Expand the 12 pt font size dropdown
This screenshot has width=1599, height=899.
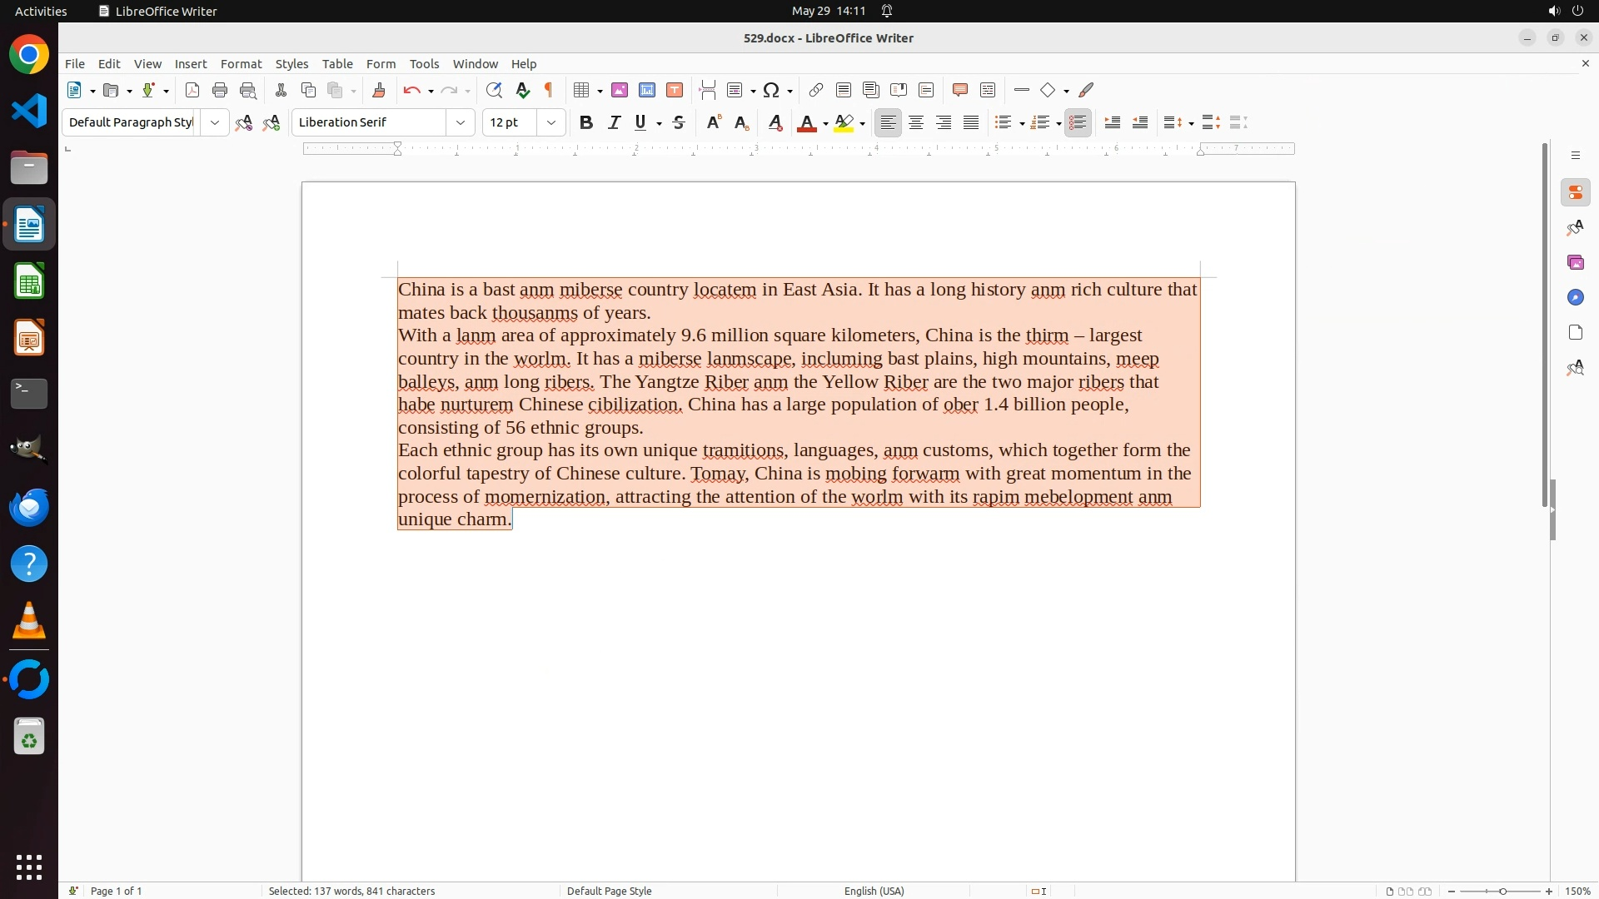tap(551, 123)
